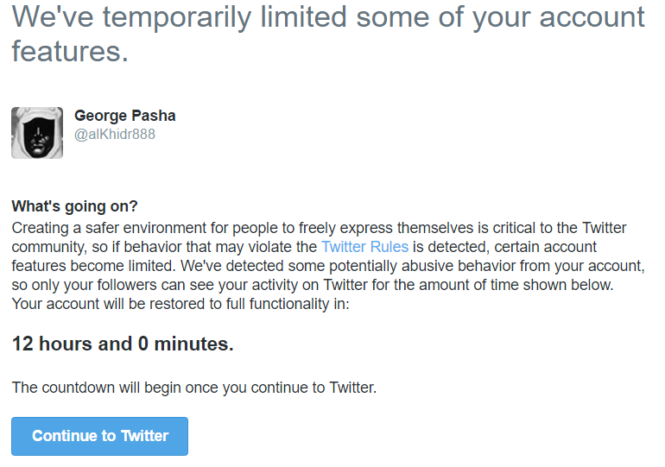Screen dimensions: 665x467
Task: Click the word "features." ending the title
Action: (x=70, y=52)
